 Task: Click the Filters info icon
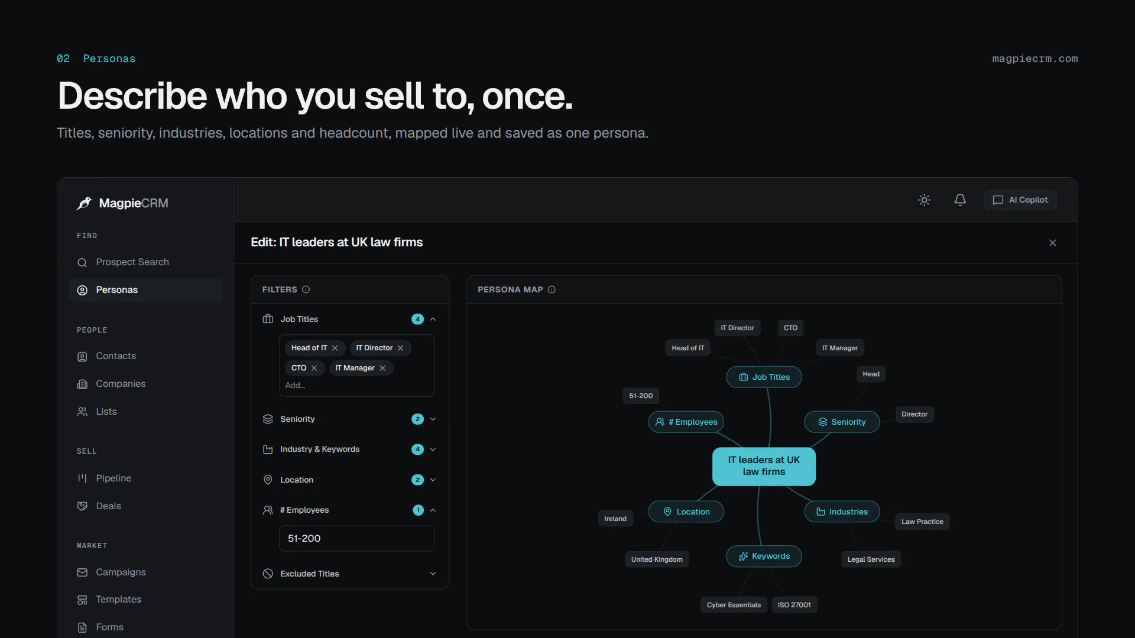(x=306, y=289)
